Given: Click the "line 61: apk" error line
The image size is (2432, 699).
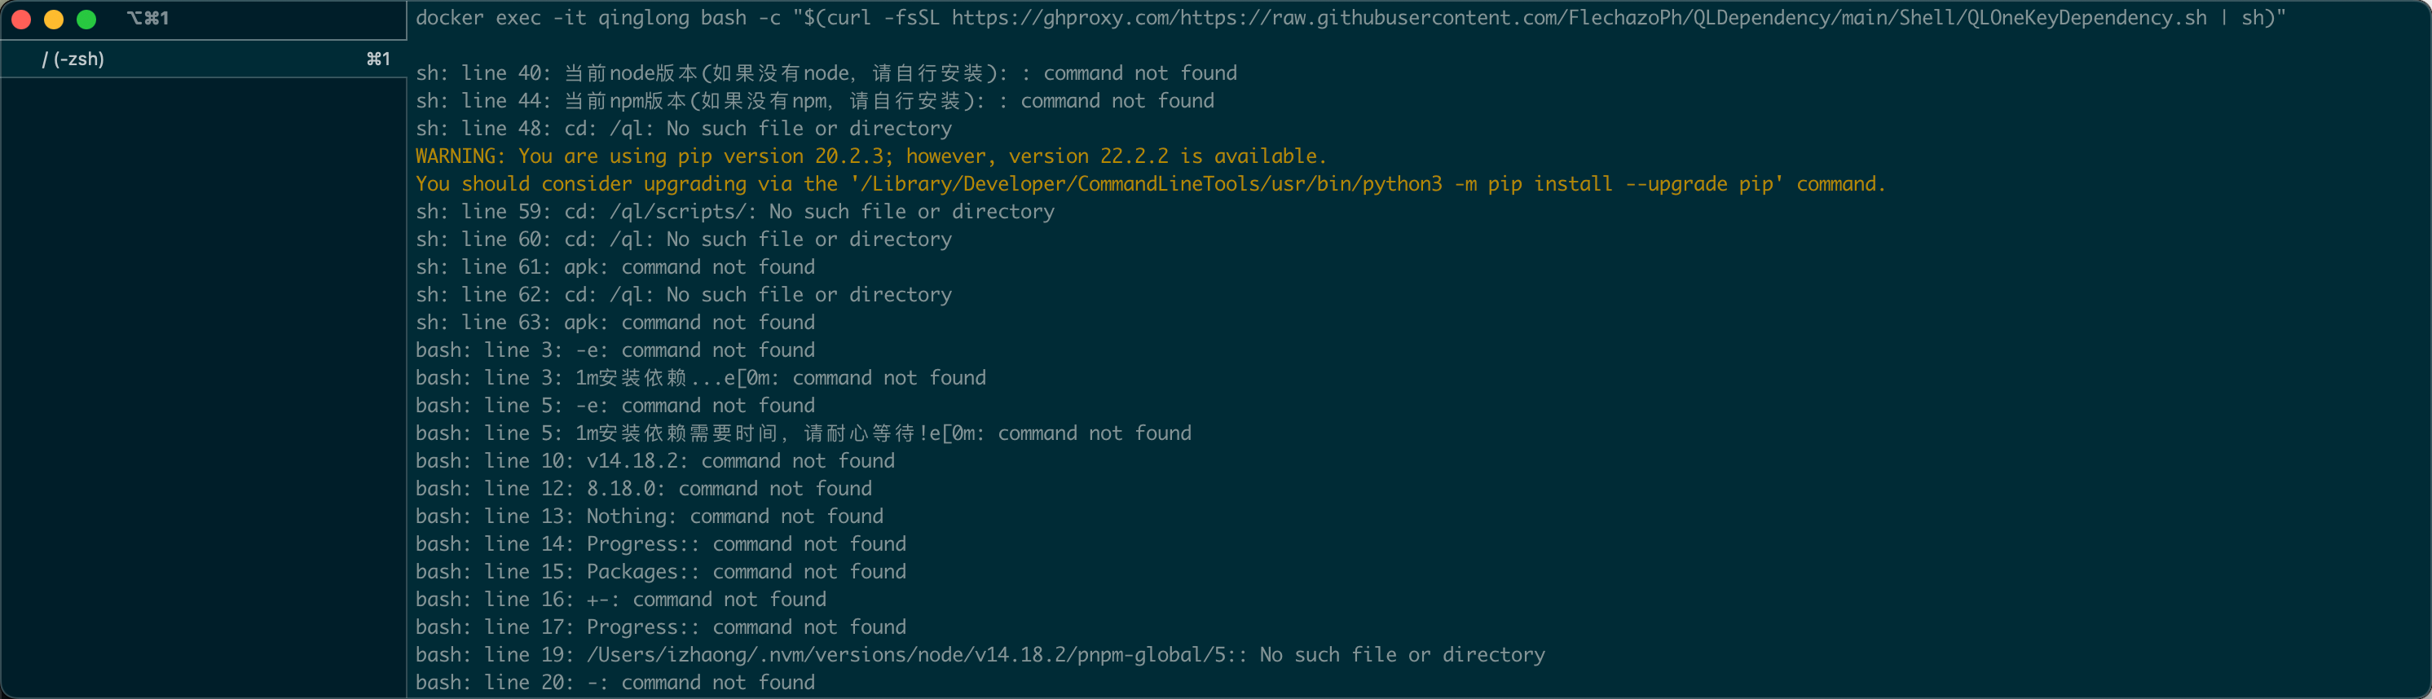Looking at the screenshot, I should (615, 268).
